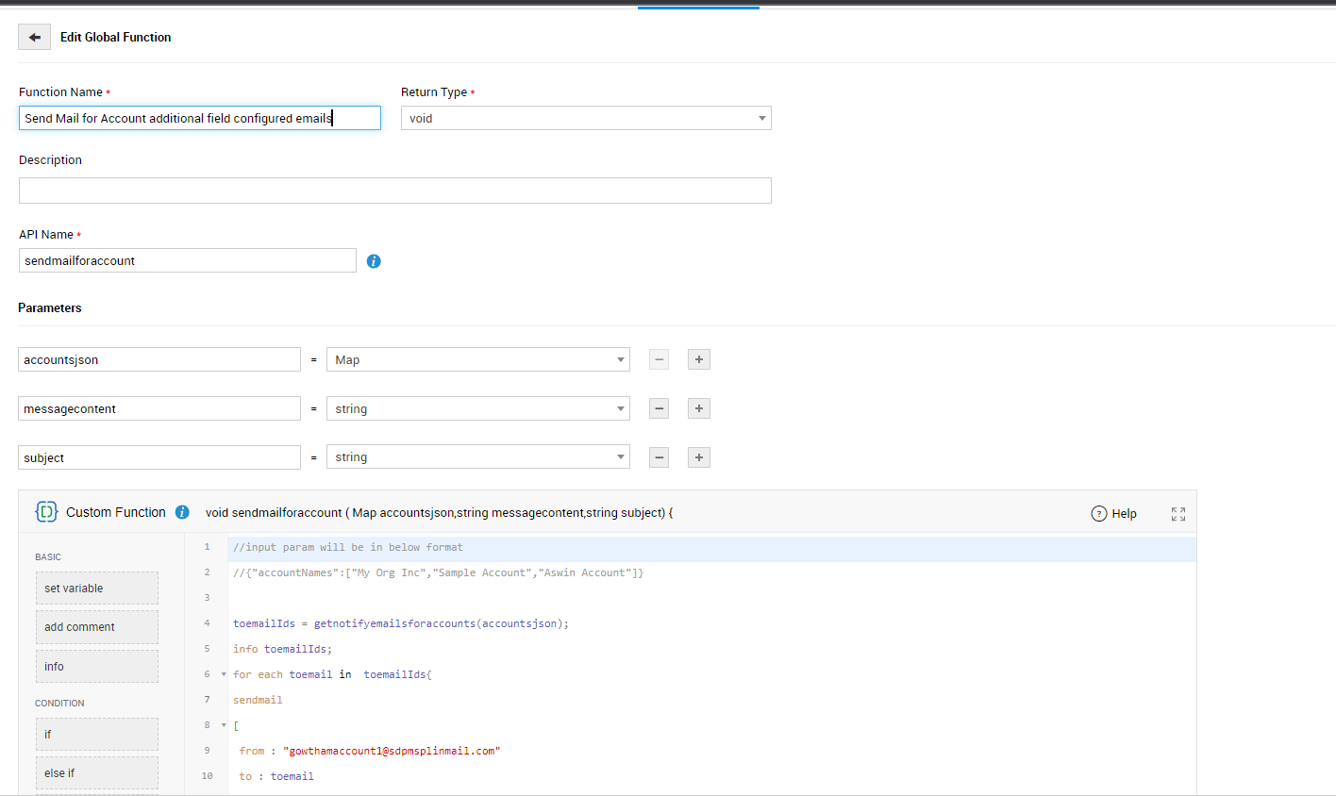Click the plus button beside accountsjson
Screen dimensions: 1336x796
click(698, 359)
